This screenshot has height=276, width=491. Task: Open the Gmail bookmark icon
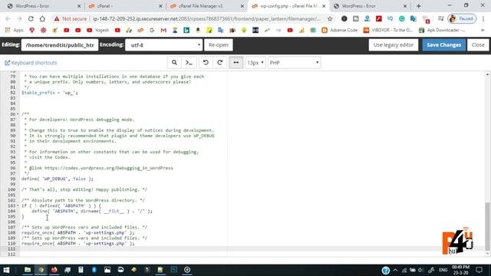tap(163, 31)
